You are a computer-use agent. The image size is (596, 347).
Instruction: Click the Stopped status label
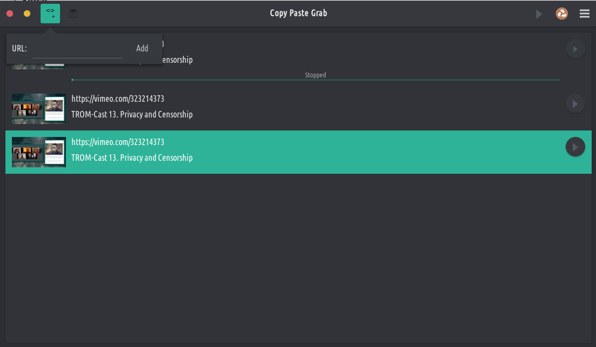(x=315, y=75)
